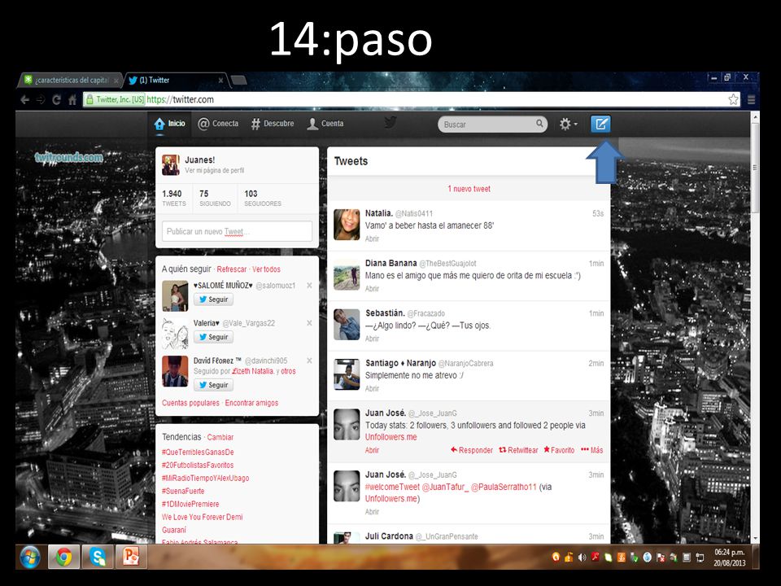Open the browser home page
This screenshot has height=586, width=781.
click(x=72, y=99)
